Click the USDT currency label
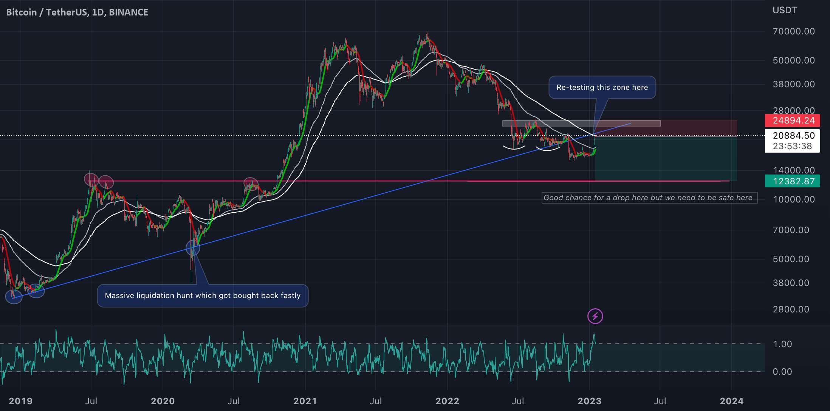The width and height of the screenshot is (830, 411). [x=784, y=10]
